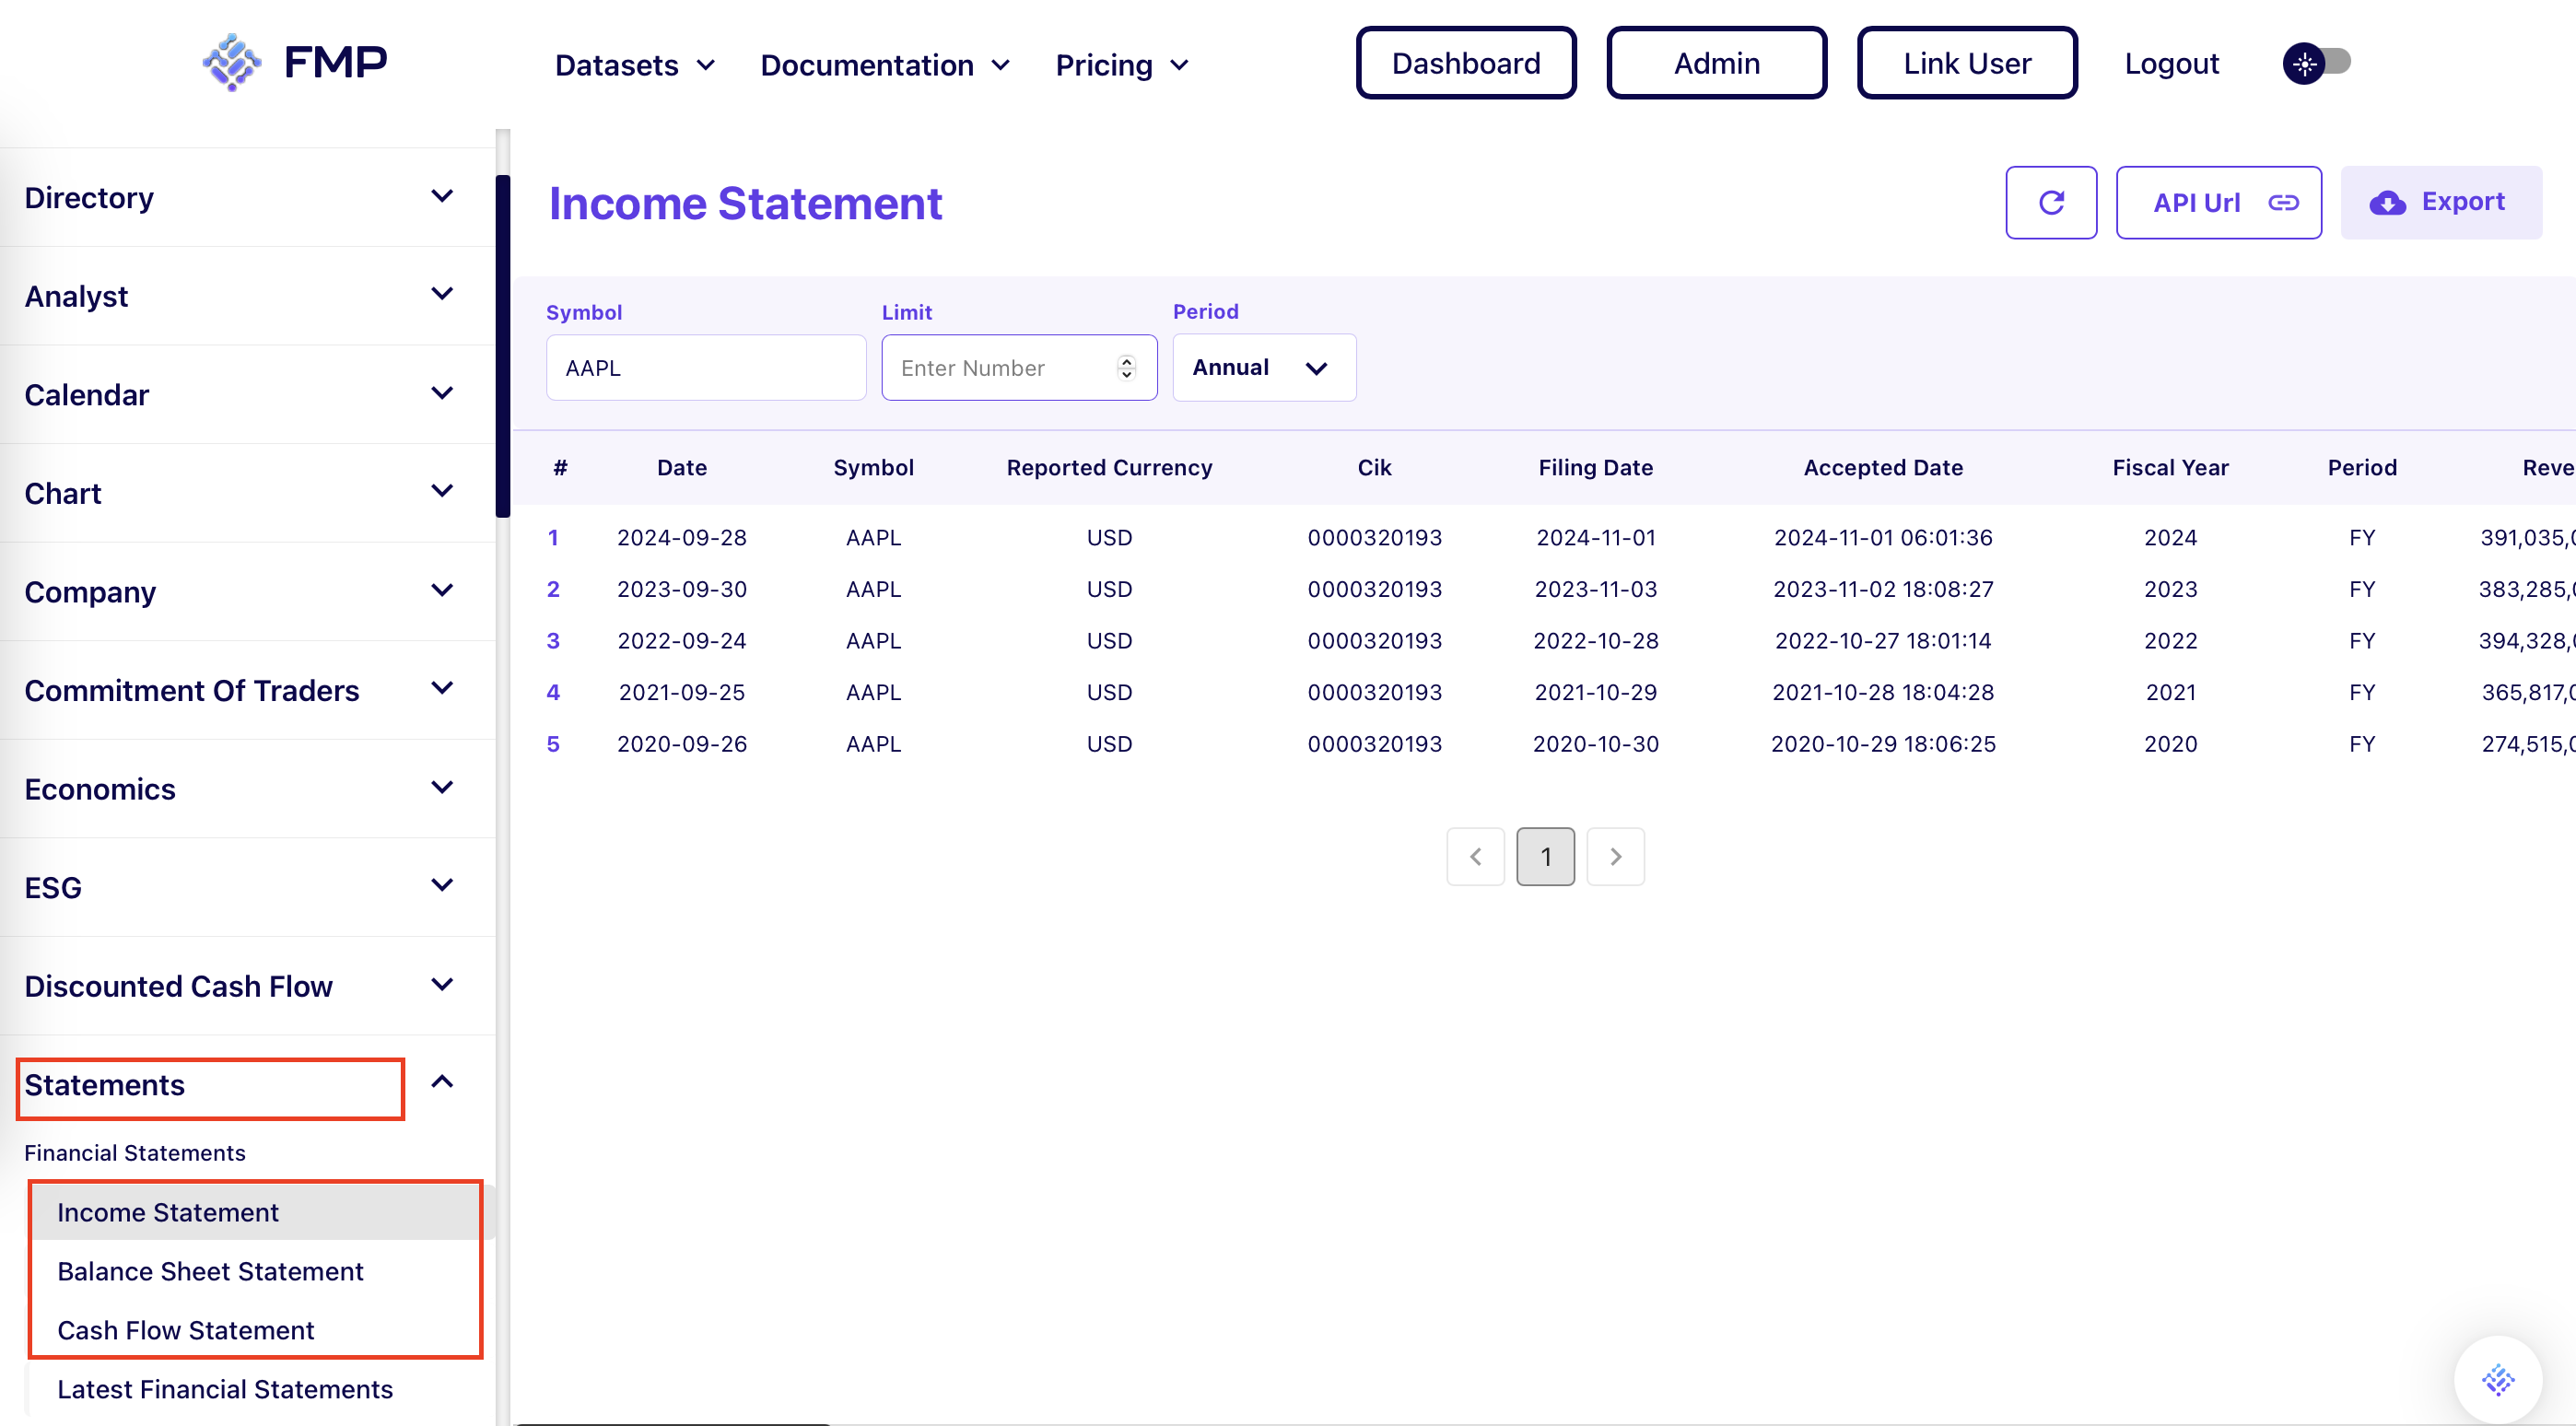The height and width of the screenshot is (1426, 2576).
Task: Expand the ESG sidebar section
Action: (247, 887)
